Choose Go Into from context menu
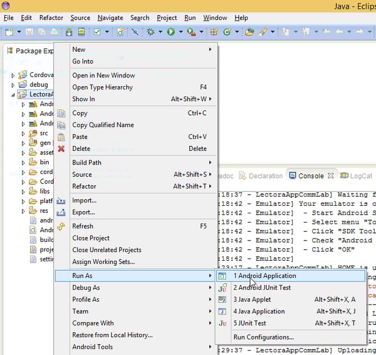The width and height of the screenshot is (376, 355). [143, 61]
